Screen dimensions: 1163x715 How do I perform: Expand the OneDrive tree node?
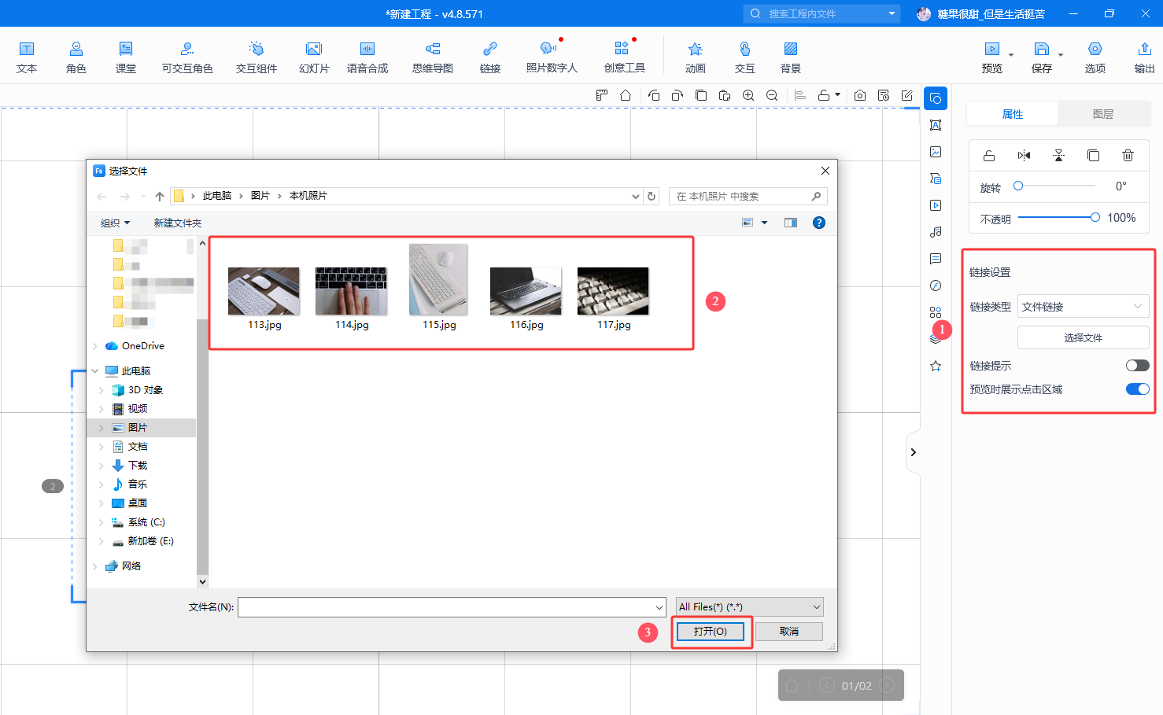(x=95, y=346)
